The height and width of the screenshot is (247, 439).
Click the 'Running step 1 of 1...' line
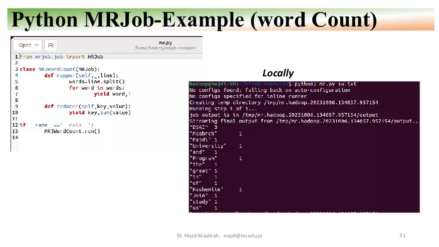[223, 109]
